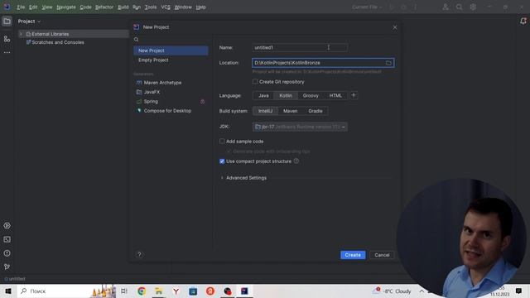Open the Navigate menu
Viewport: 530px width, 298px height.
pyautogui.click(x=66, y=7)
